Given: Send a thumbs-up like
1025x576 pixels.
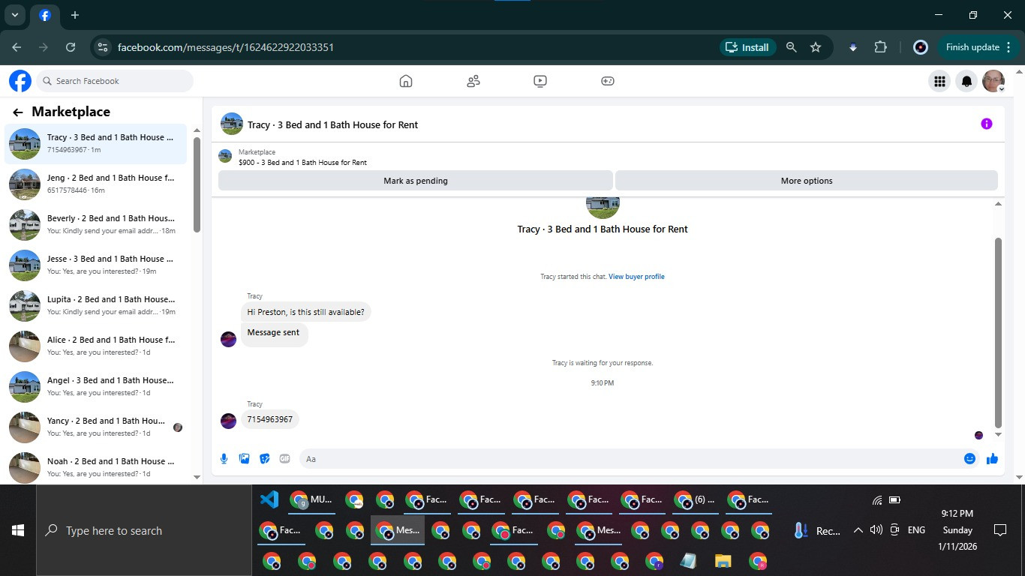Looking at the screenshot, I should pos(992,458).
